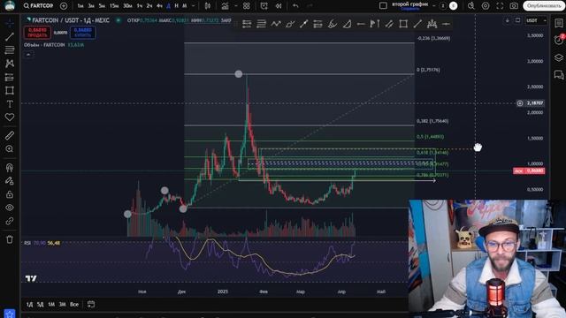Select the Н weekly timeframe

177,6
